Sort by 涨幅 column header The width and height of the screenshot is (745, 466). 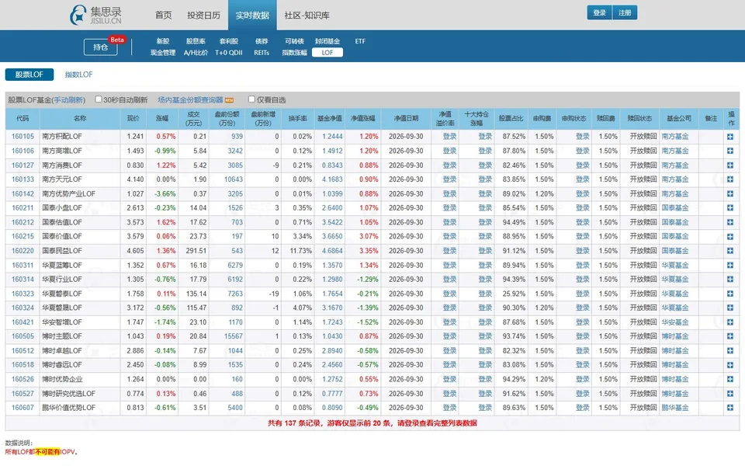tap(162, 118)
